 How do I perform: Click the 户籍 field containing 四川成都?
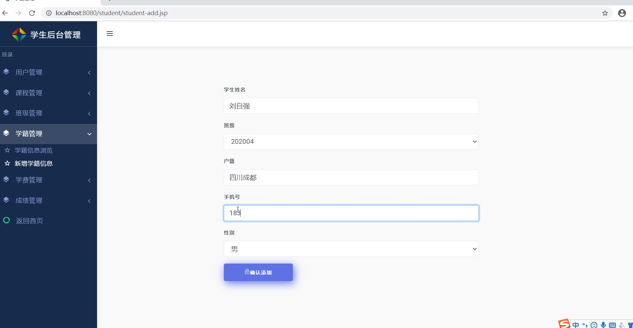coord(351,177)
